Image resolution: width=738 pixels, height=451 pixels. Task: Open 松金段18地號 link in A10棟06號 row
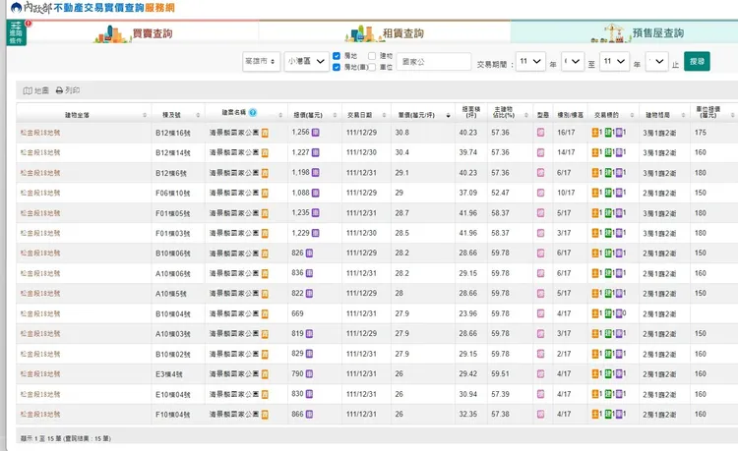40,273
